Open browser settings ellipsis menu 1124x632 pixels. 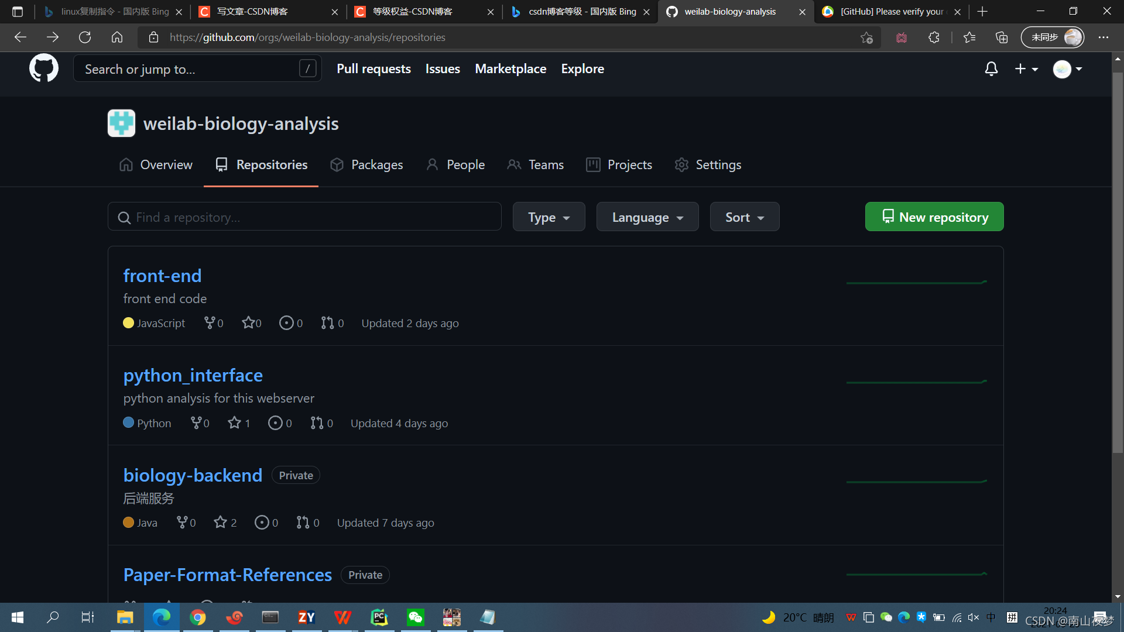[x=1104, y=37]
